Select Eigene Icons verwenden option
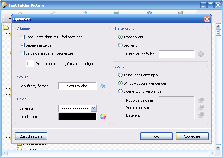The image size is (223, 158). (120, 91)
